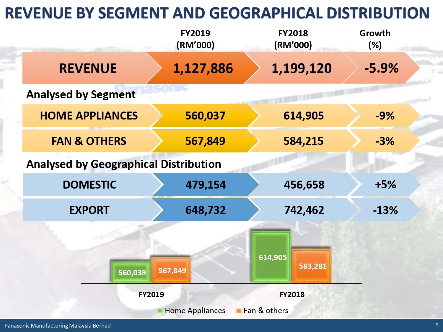Click the Domestic FY2019 value 479,154

point(206,185)
